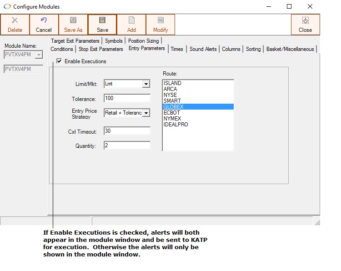The width and height of the screenshot is (341, 271).
Task: Focus the Cxl Timeout field
Action: coord(127,131)
